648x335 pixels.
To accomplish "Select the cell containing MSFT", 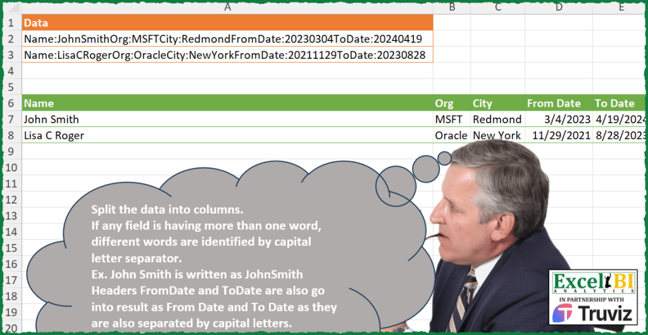I will [452, 119].
